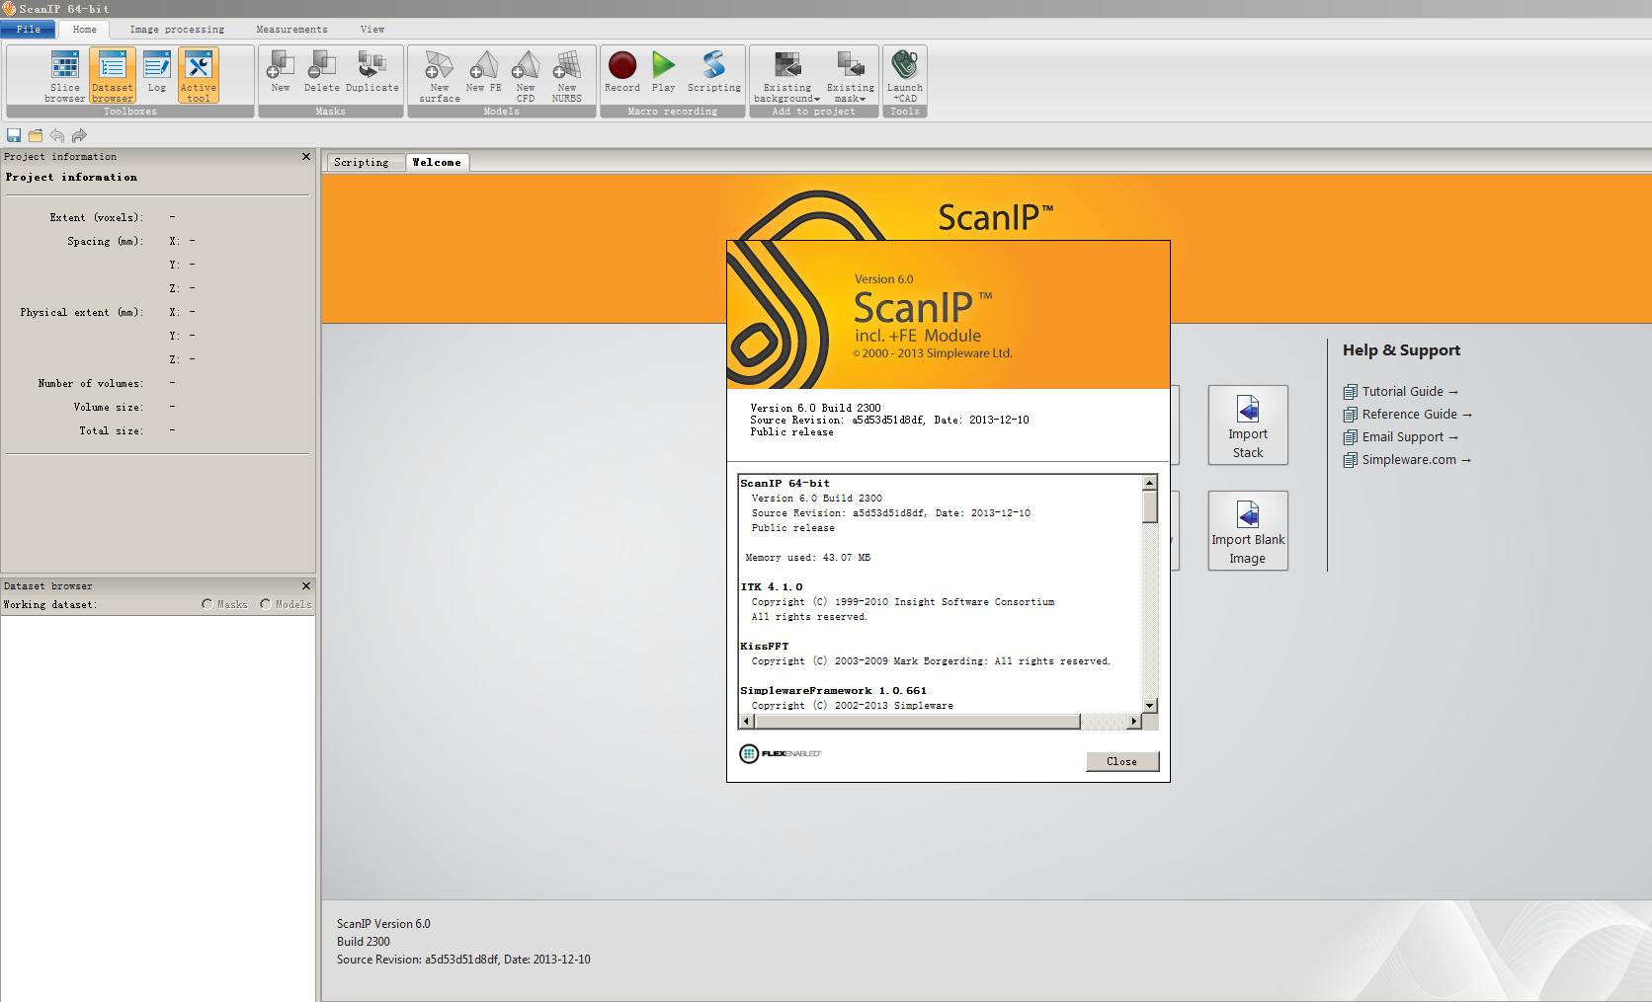
Task: Click the Redo arrow icon
Action: tap(80, 135)
